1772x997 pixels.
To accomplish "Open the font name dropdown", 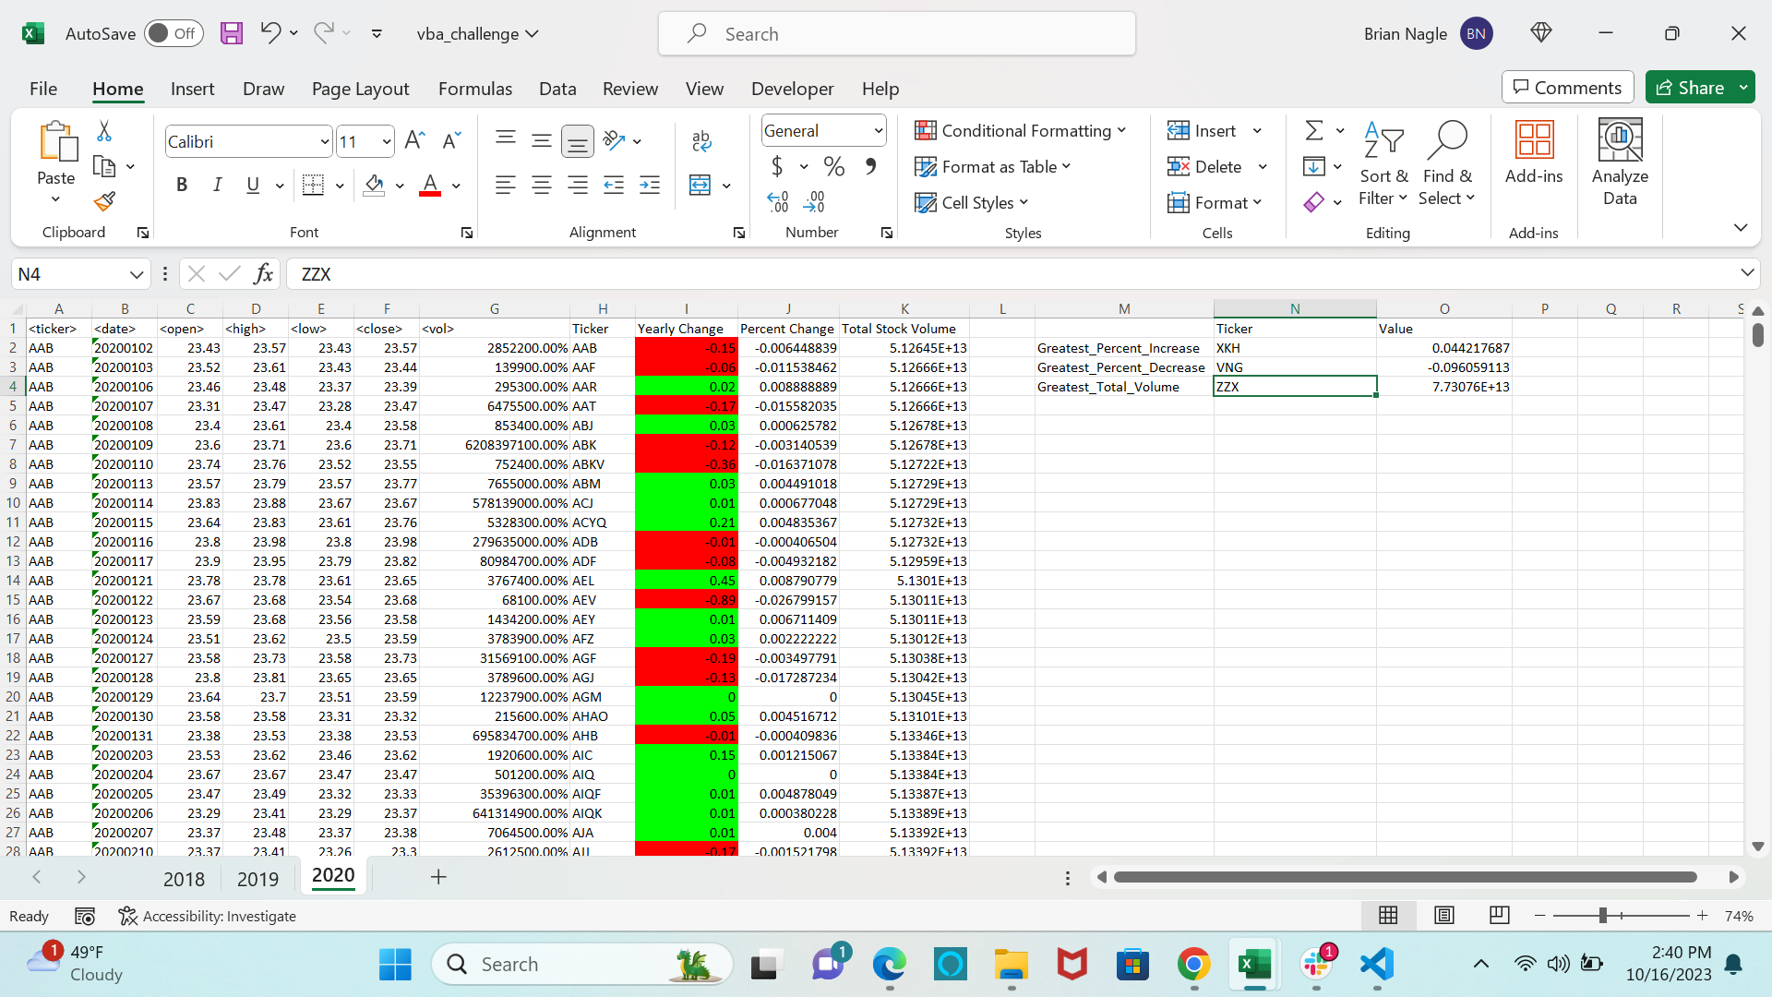I will (x=325, y=141).
